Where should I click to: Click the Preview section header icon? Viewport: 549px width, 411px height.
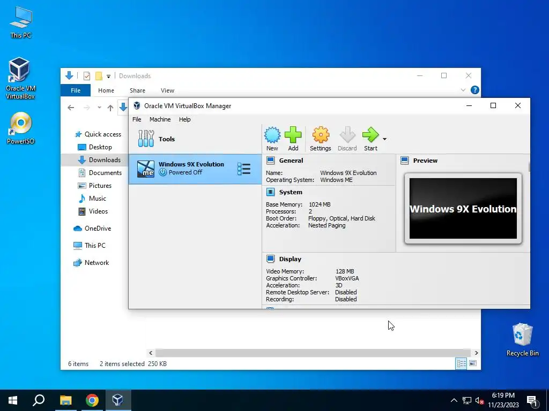pyautogui.click(x=405, y=161)
